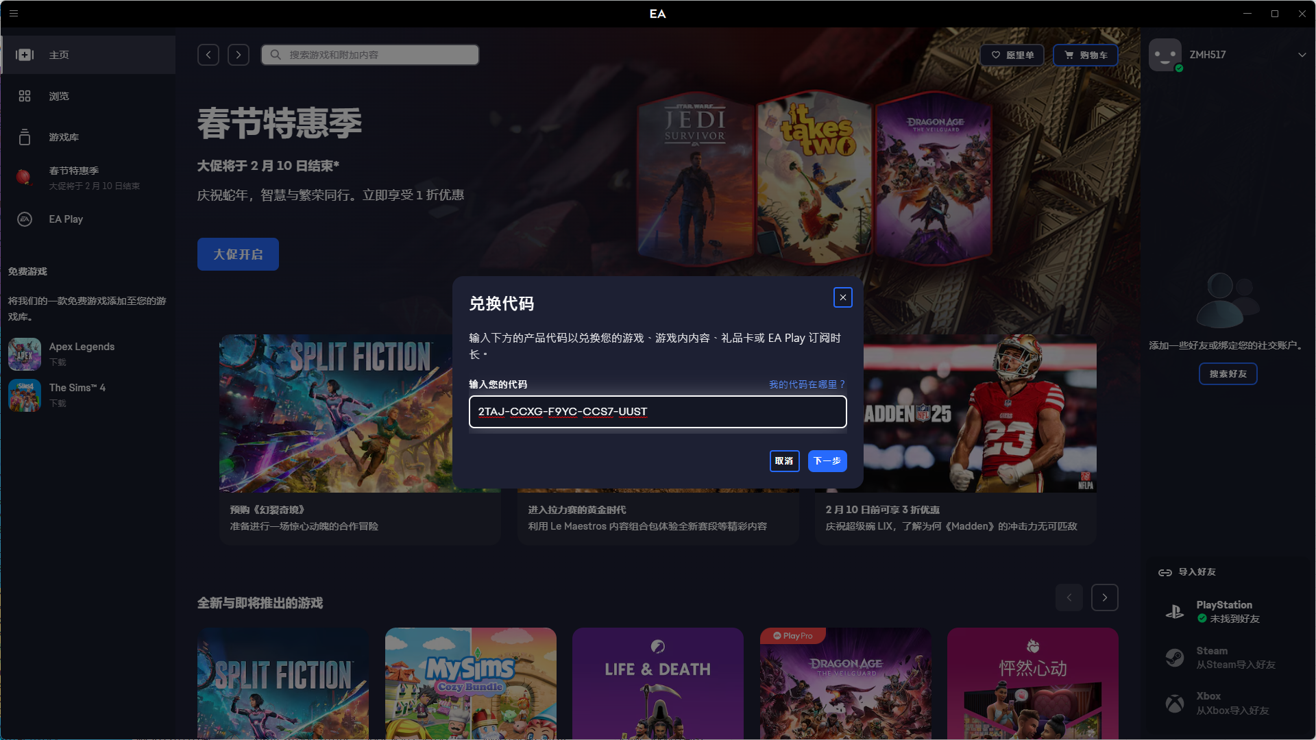Viewport: 1316px width, 740px height.
Task: Focus the 搜索游戏和附加内容 search field
Action: (x=370, y=55)
